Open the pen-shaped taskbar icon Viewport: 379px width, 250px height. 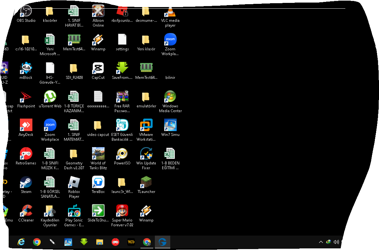point(53,242)
